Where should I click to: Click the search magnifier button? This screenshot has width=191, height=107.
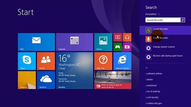[183, 20]
